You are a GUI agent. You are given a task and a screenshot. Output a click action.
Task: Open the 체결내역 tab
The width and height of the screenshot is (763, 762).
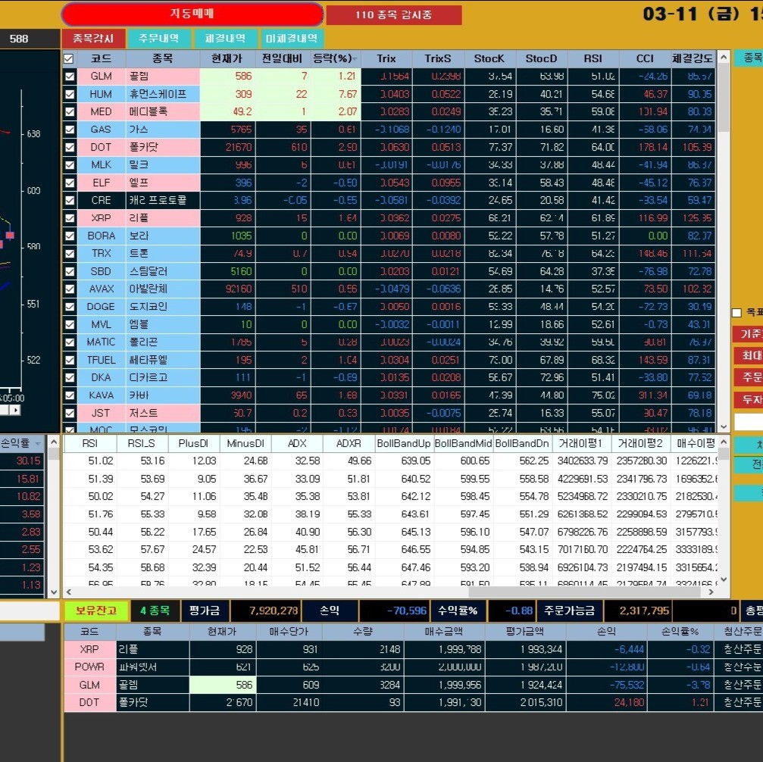(x=225, y=39)
